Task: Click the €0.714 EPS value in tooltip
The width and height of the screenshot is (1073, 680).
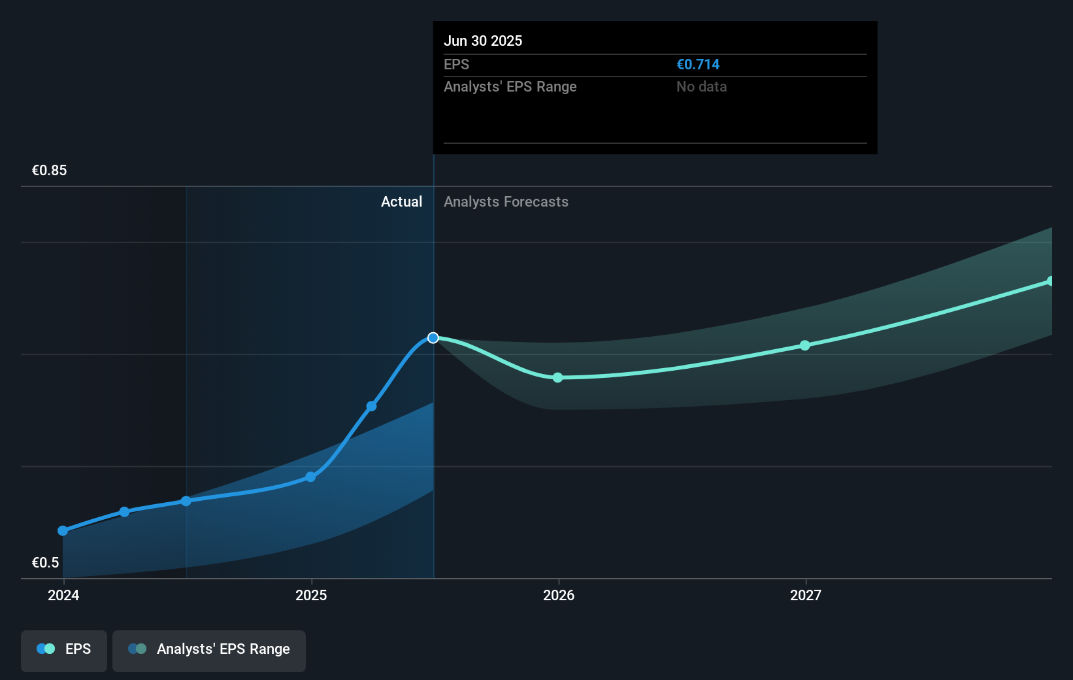Action: pos(698,64)
